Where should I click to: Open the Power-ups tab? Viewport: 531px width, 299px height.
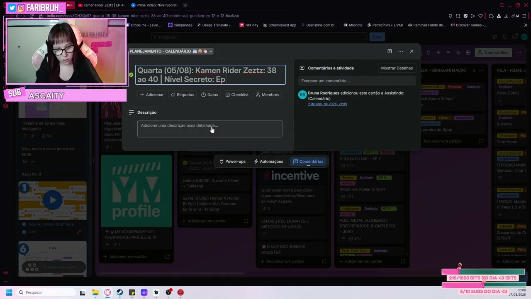[x=232, y=162]
